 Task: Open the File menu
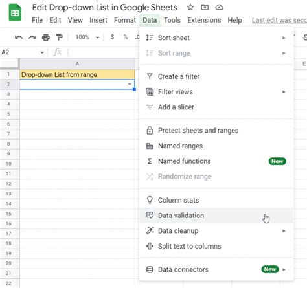coord(37,20)
